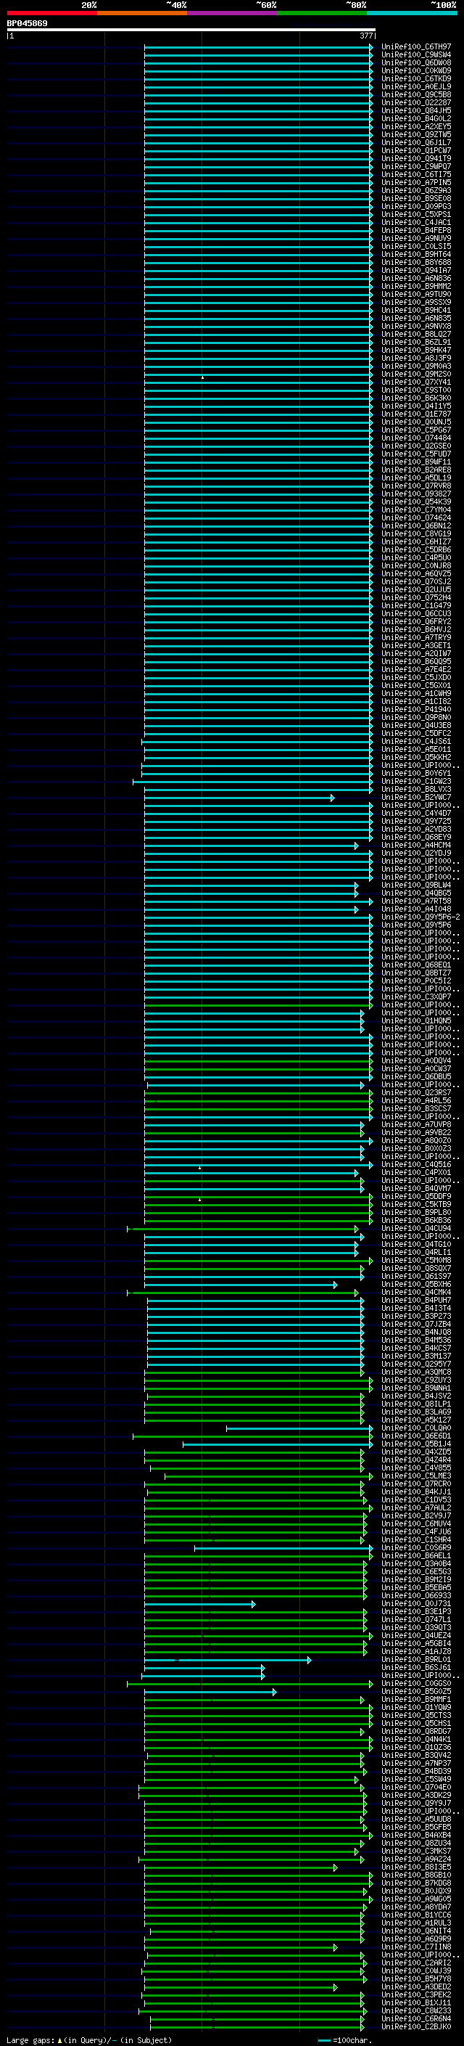Select the UniRef100_A6N836 label
Image resolution: width=464 pixels, height=2046 pixels.
click(x=415, y=278)
